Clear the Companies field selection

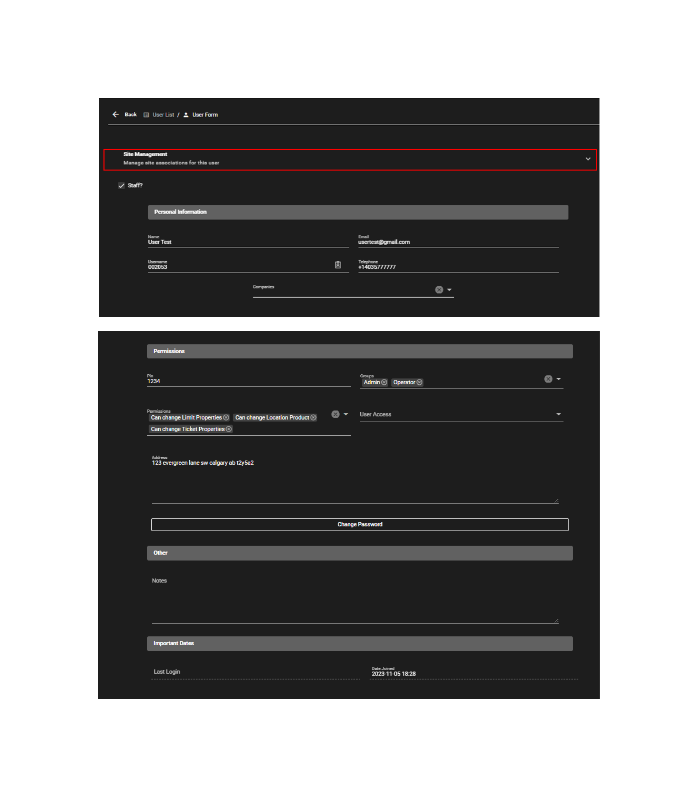coord(439,290)
